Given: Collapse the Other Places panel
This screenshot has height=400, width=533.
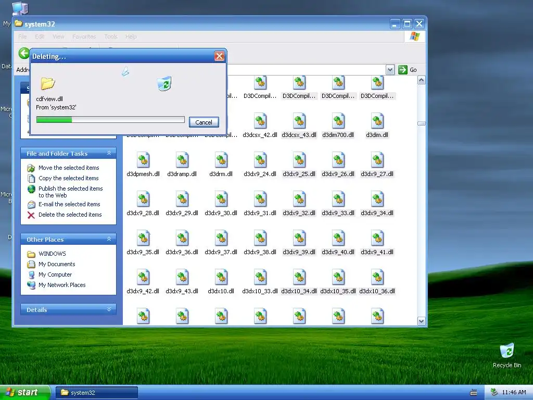Looking at the screenshot, I should pos(109,239).
